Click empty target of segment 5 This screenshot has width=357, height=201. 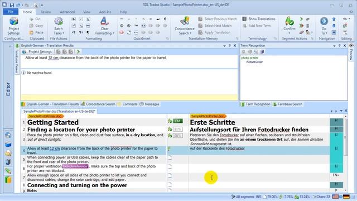[259, 160]
